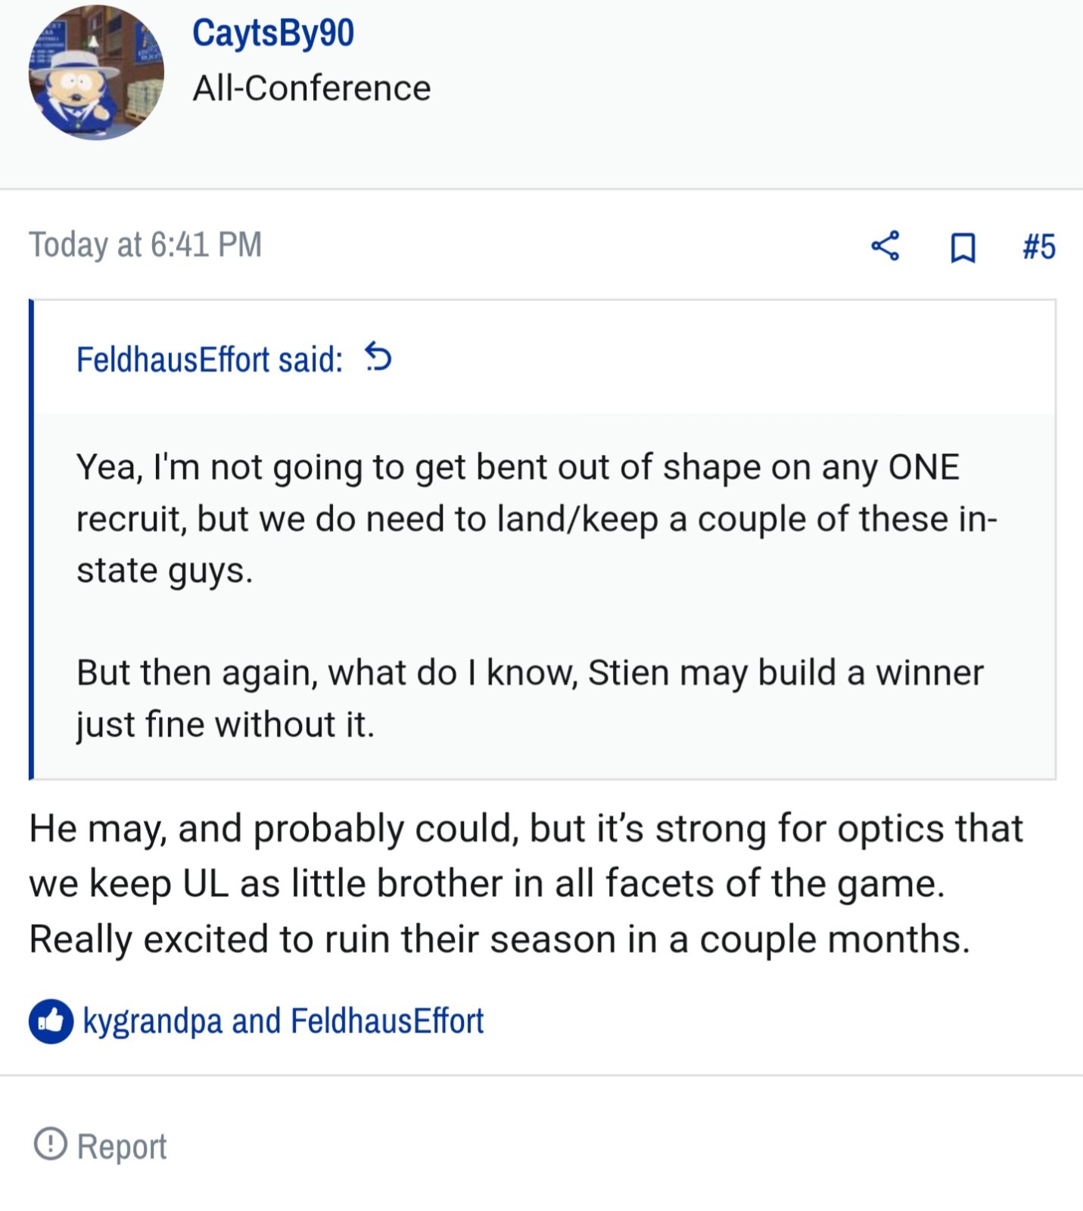1083x1211 pixels.
Task: Tap the share icon on post #5
Action: [x=885, y=246]
